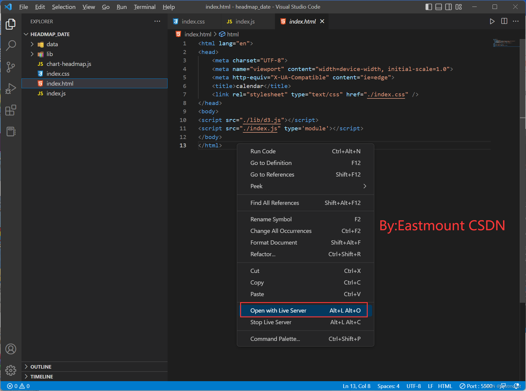Open chart-headmap.js in the explorer
Viewport: 526px width, 391px height.
94,64
